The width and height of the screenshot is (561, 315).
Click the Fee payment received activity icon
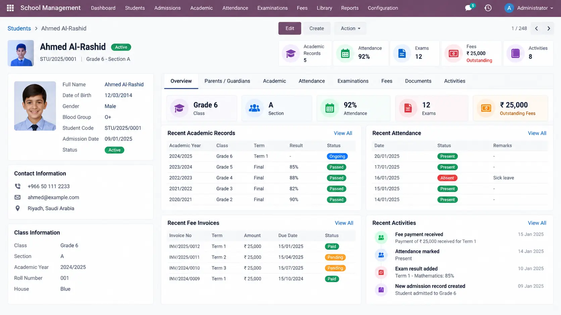tap(381, 238)
